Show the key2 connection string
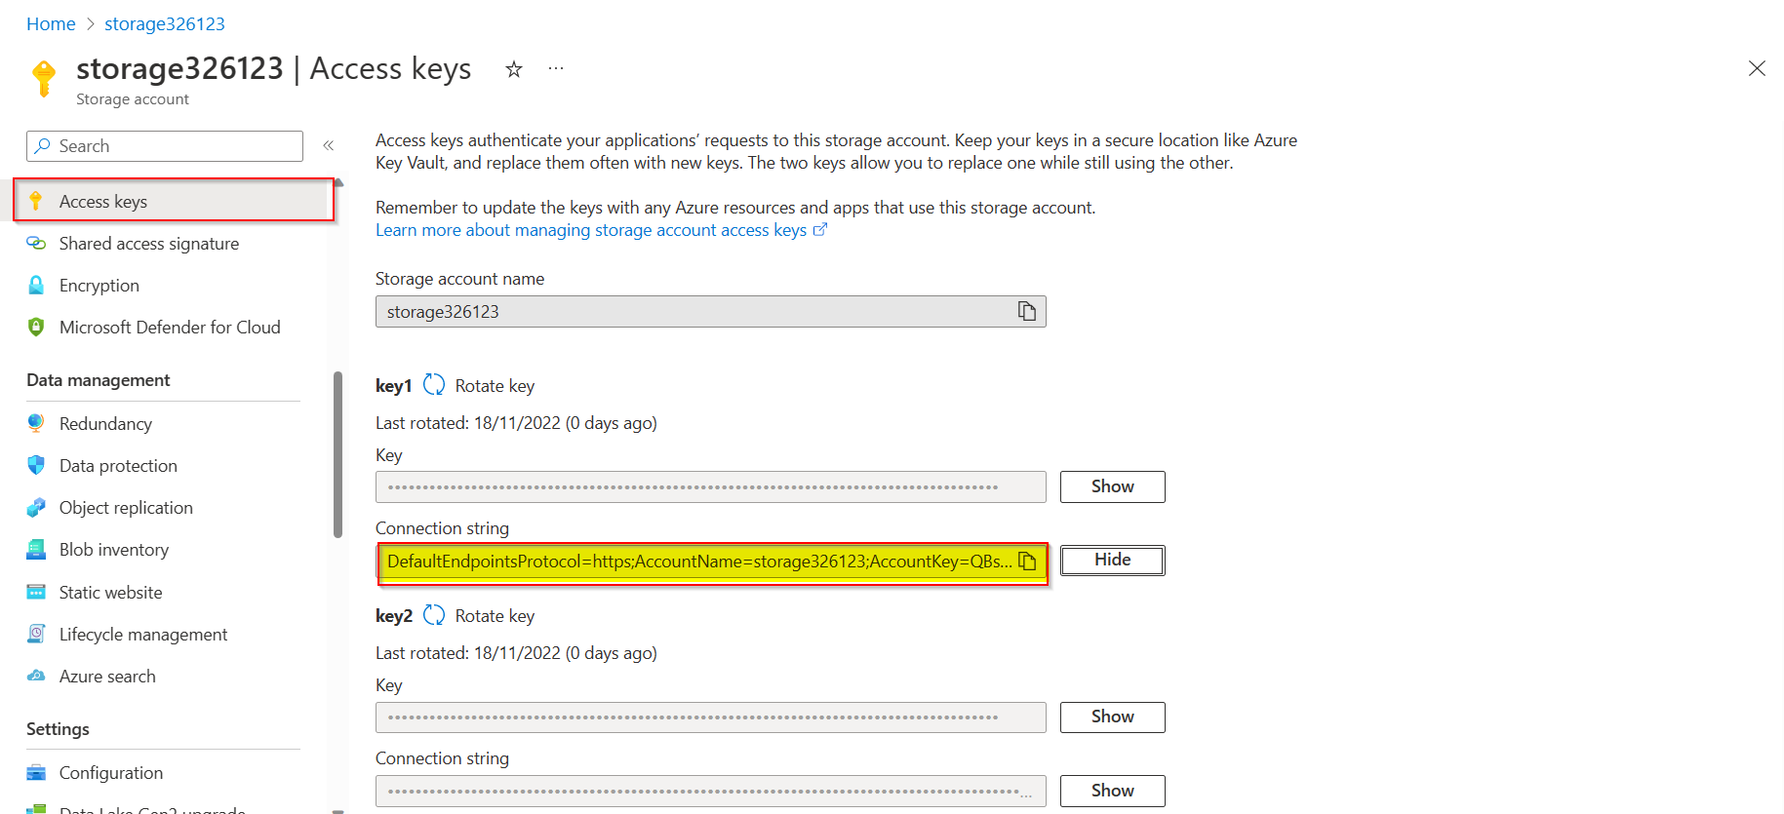Screen dimensions: 1784x814 point(1113,791)
